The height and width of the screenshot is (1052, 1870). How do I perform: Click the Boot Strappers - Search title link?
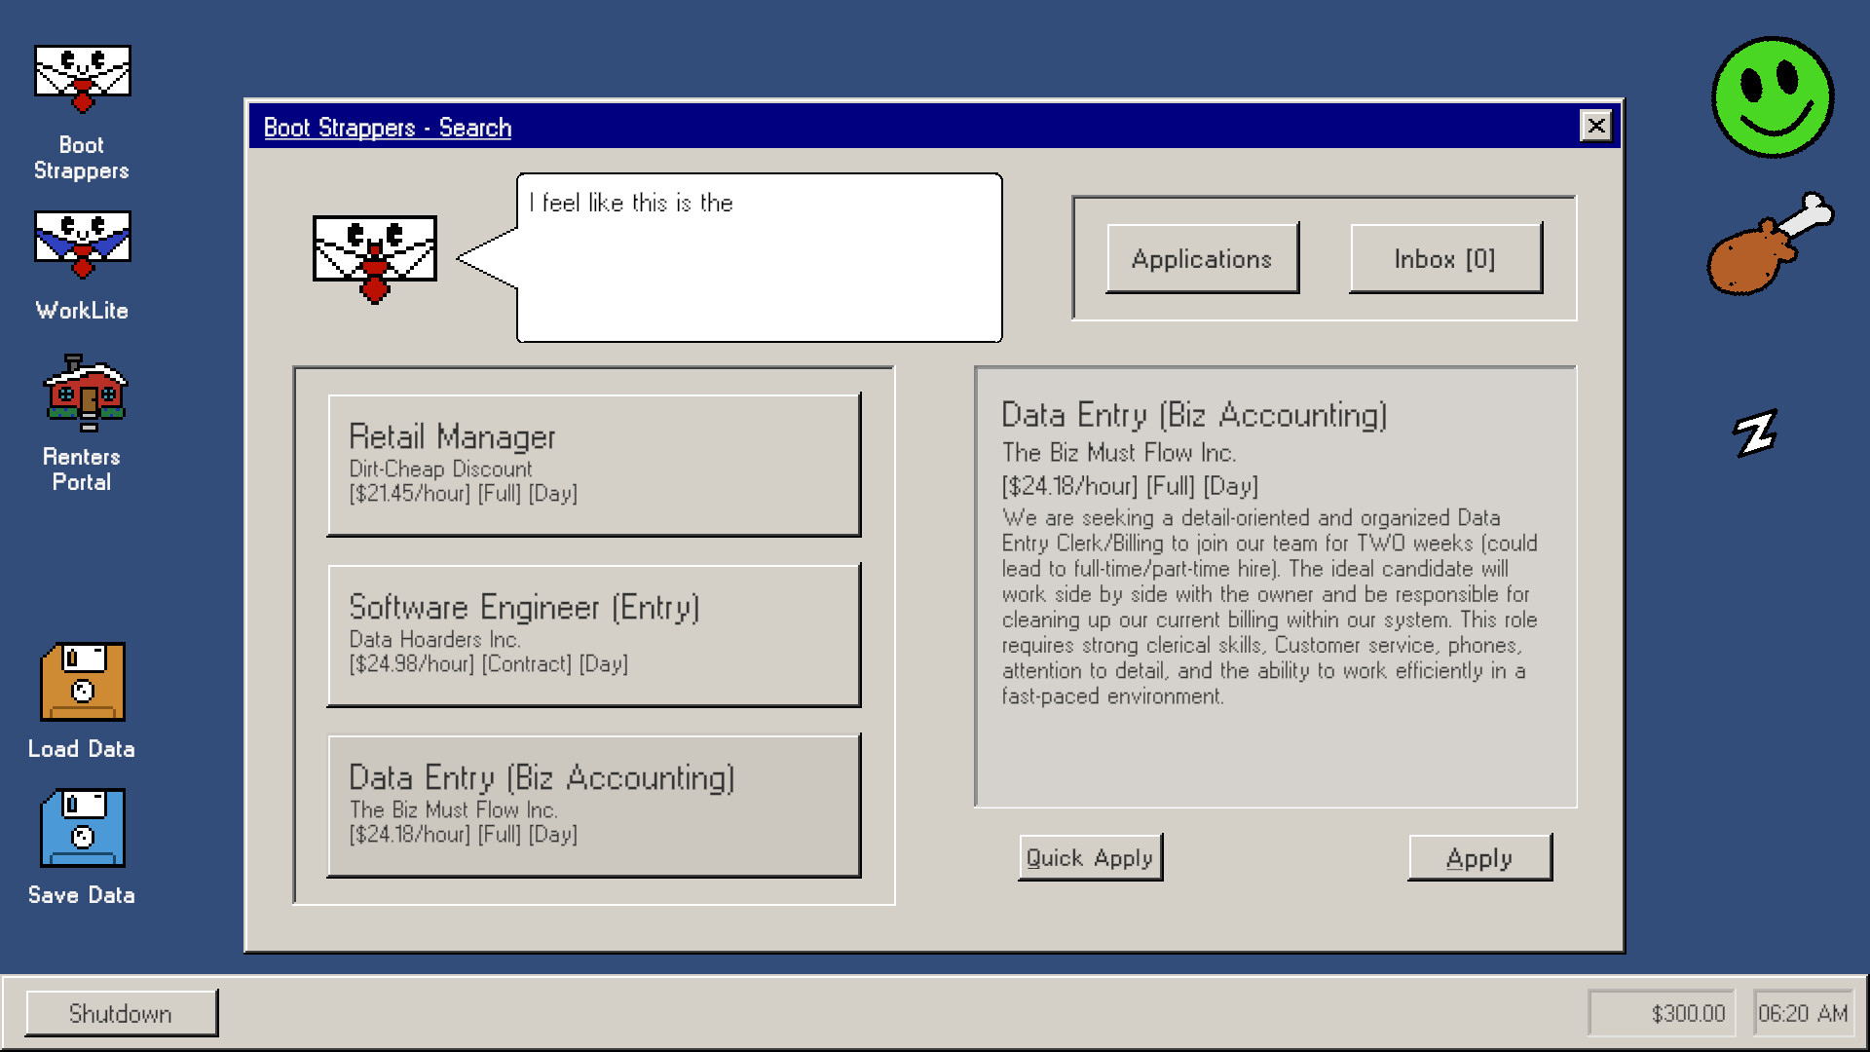click(x=387, y=127)
